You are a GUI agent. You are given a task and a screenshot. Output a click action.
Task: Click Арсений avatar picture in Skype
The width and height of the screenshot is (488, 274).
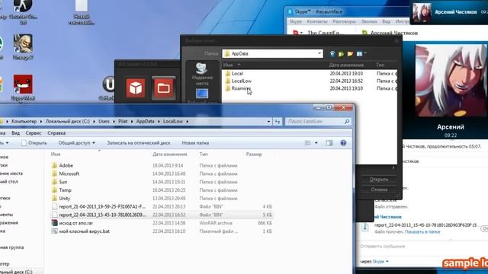[x=451, y=81]
